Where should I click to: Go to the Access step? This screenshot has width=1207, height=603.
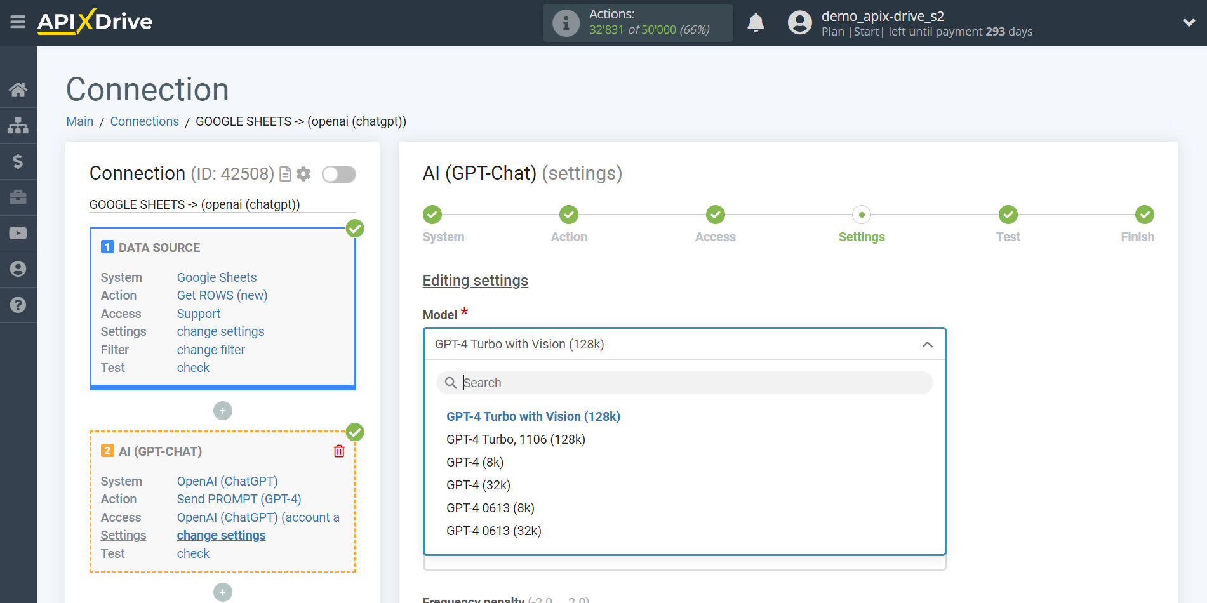point(716,215)
